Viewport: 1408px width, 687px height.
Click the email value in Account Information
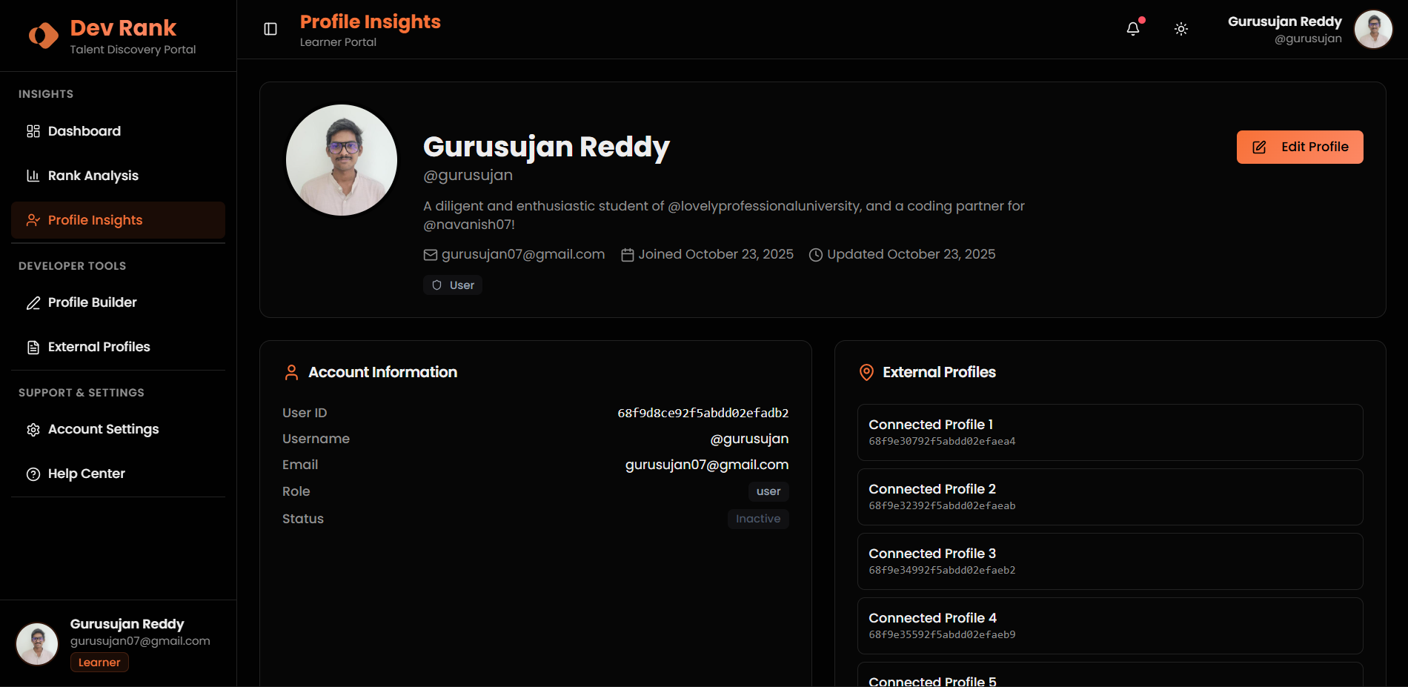point(707,465)
